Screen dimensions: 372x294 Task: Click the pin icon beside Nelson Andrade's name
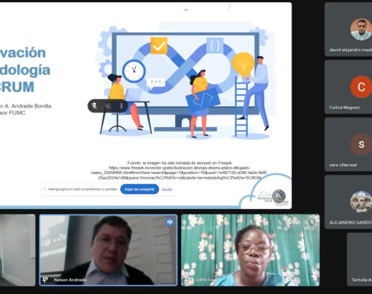coord(46,280)
